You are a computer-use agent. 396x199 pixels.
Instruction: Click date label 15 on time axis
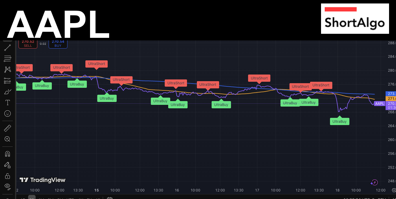click(97, 190)
